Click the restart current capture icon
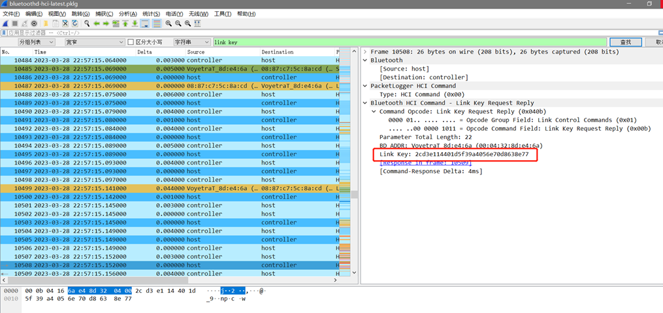Image resolution: width=663 pixels, height=313 pixels. point(25,24)
